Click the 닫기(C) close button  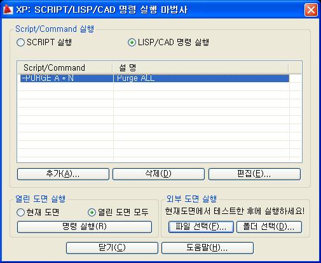pyautogui.click(x=112, y=248)
